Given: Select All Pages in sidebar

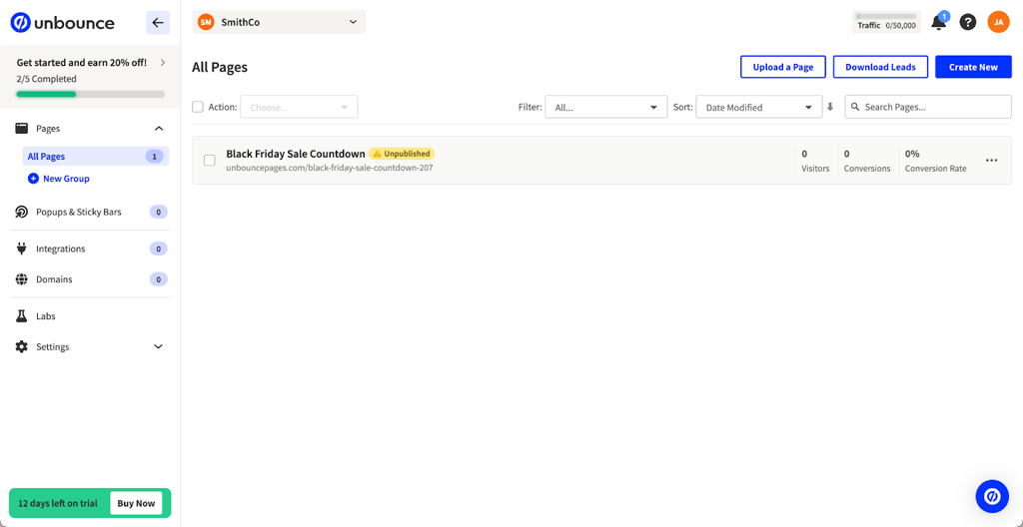Looking at the screenshot, I should tap(95, 157).
